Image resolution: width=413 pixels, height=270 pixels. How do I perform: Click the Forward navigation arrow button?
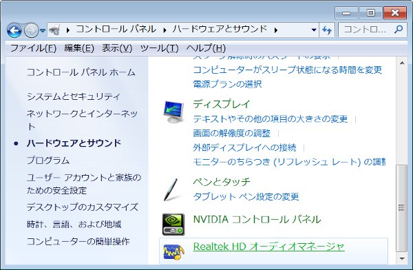point(32,30)
